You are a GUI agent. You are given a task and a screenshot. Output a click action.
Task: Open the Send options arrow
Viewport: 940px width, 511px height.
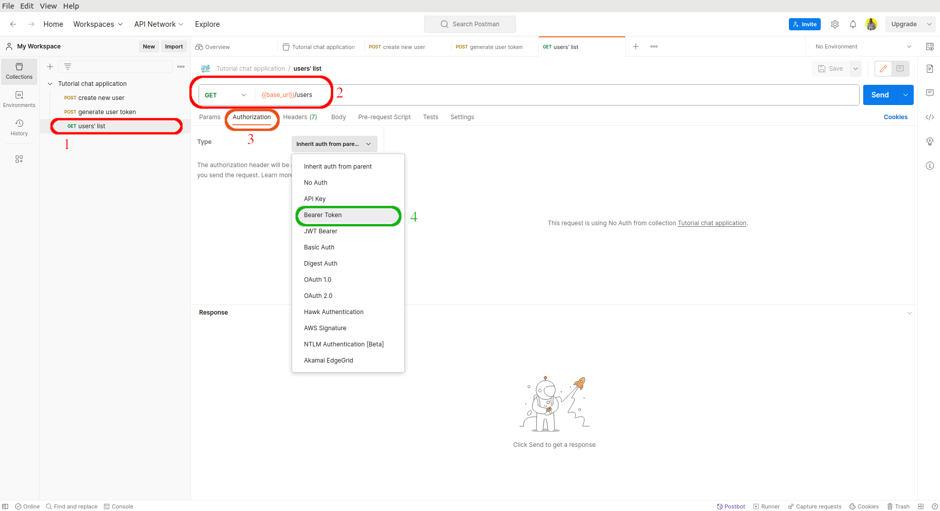click(906, 95)
